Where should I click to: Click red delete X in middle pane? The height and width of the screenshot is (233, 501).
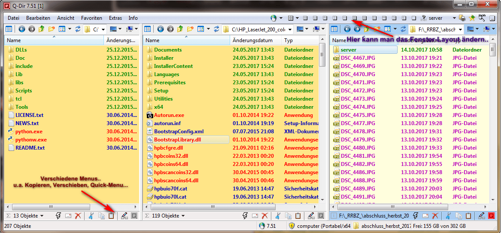[265, 216]
